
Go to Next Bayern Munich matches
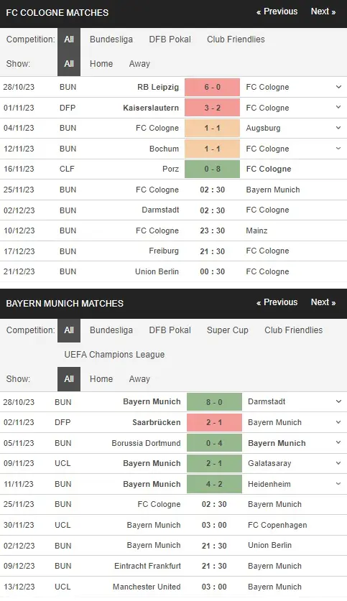pos(323,302)
